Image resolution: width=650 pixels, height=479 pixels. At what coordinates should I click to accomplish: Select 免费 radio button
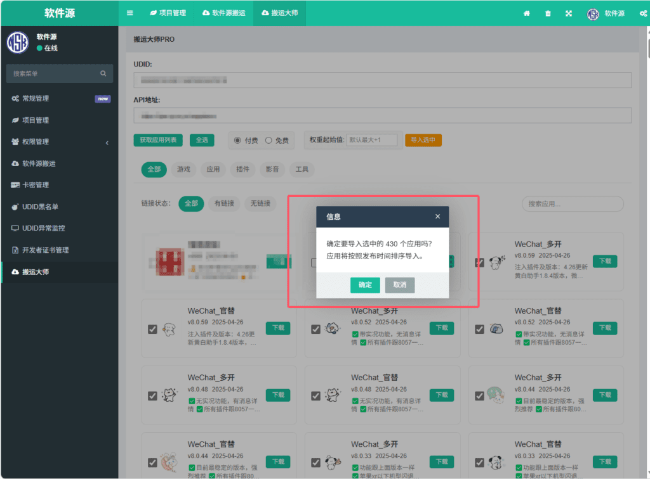click(269, 140)
